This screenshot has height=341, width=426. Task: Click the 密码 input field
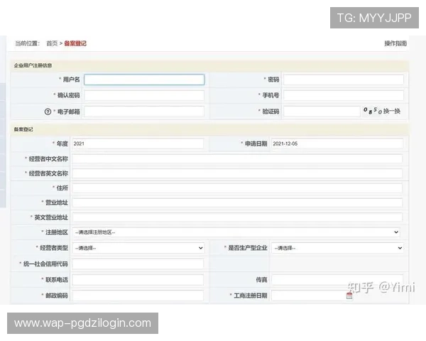pos(344,80)
